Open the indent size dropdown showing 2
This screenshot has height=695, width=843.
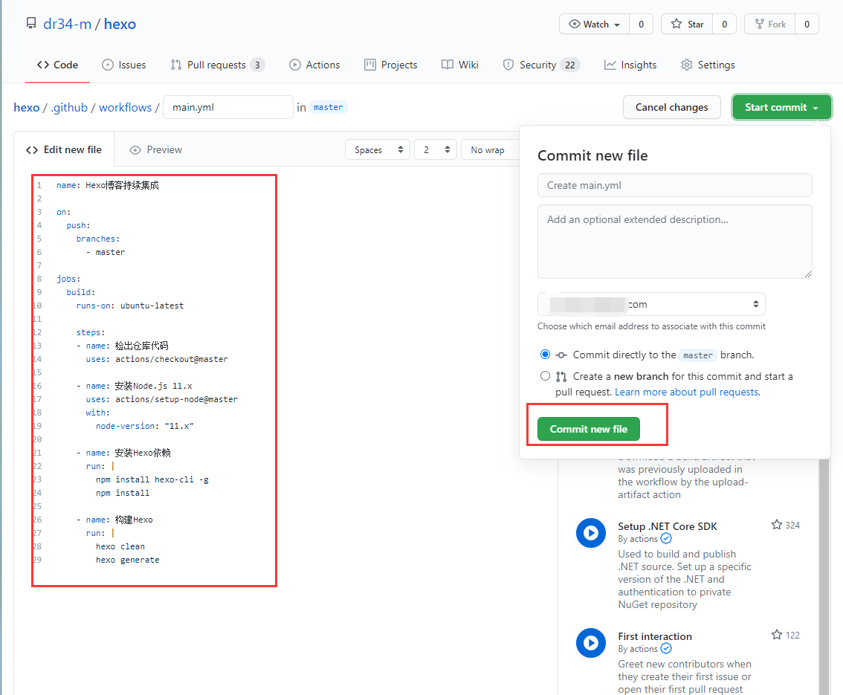coord(436,149)
